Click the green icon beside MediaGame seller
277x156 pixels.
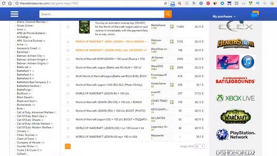click(x=172, y=26)
